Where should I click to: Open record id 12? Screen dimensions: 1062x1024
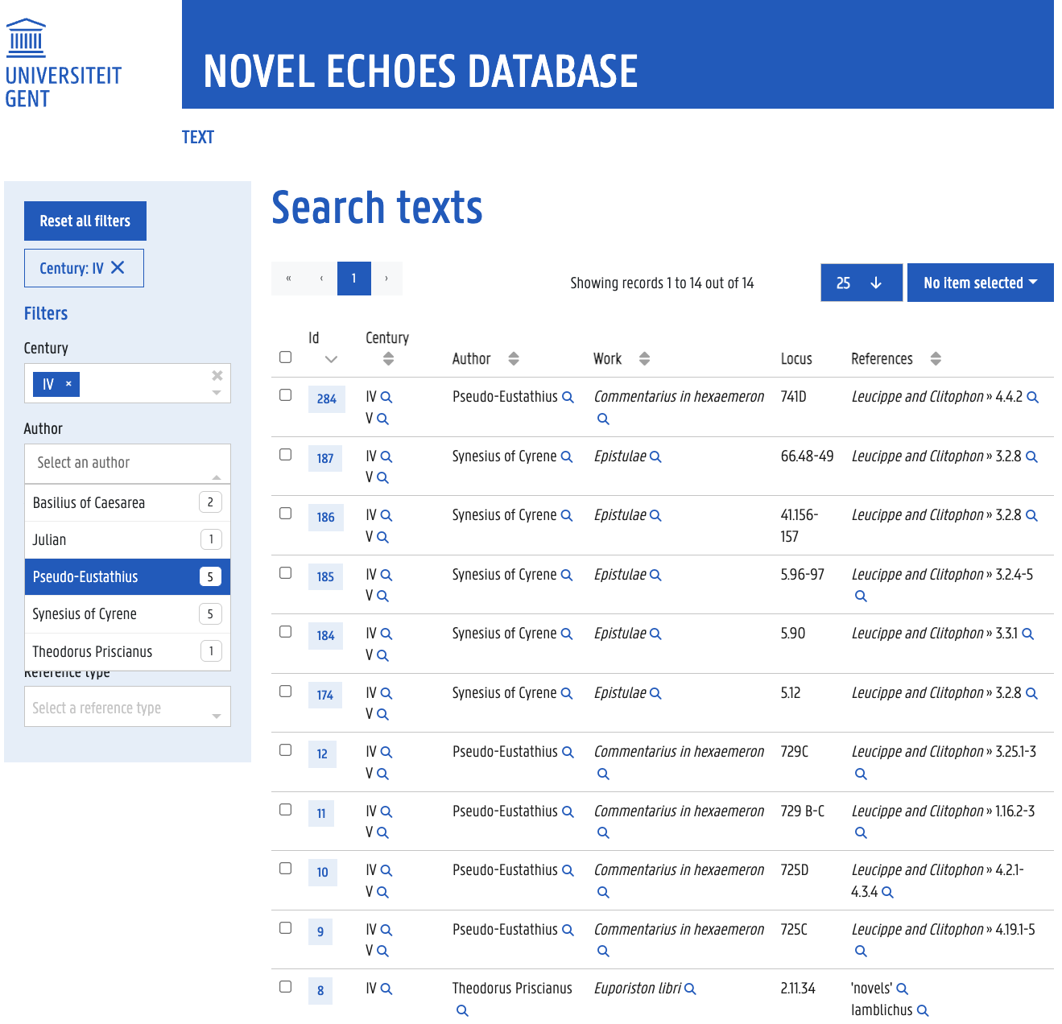coord(322,754)
